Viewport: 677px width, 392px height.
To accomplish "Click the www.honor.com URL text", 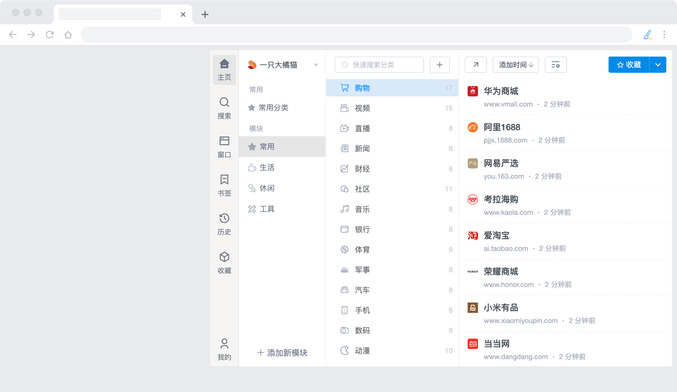I will [x=509, y=285].
